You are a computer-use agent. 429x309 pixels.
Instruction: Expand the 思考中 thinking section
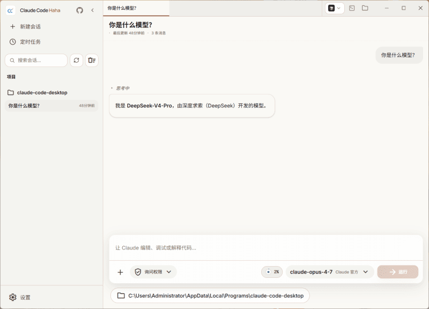[x=120, y=88]
